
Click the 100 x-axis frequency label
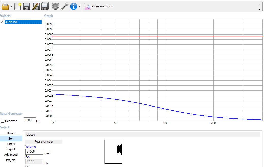point(165,123)
